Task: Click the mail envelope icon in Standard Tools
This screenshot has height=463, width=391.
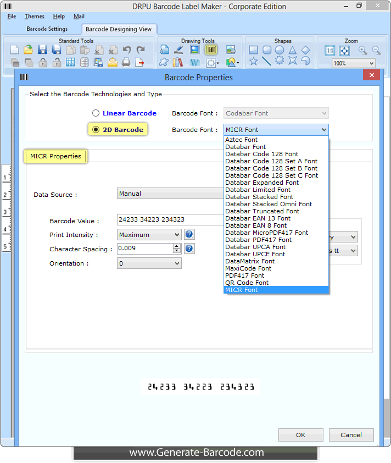Action: click(113, 62)
